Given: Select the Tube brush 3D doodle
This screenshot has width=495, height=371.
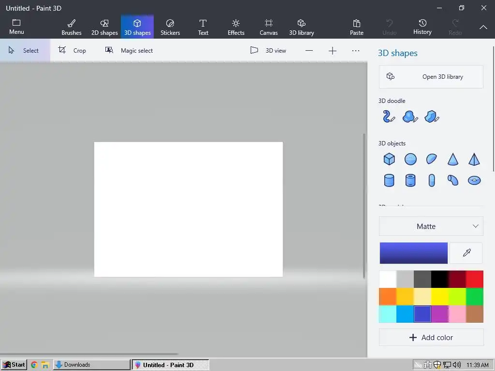Looking at the screenshot, I should [x=389, y=116].
